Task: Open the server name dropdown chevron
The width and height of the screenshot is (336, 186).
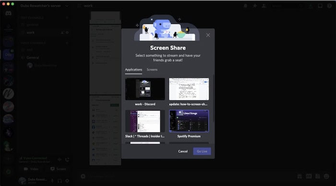Action: pyautogui.click(x=67, y=6)
